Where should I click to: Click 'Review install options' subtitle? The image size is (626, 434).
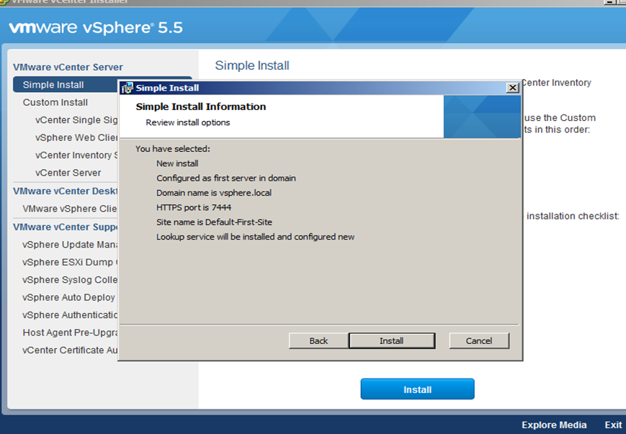point(187,122)
